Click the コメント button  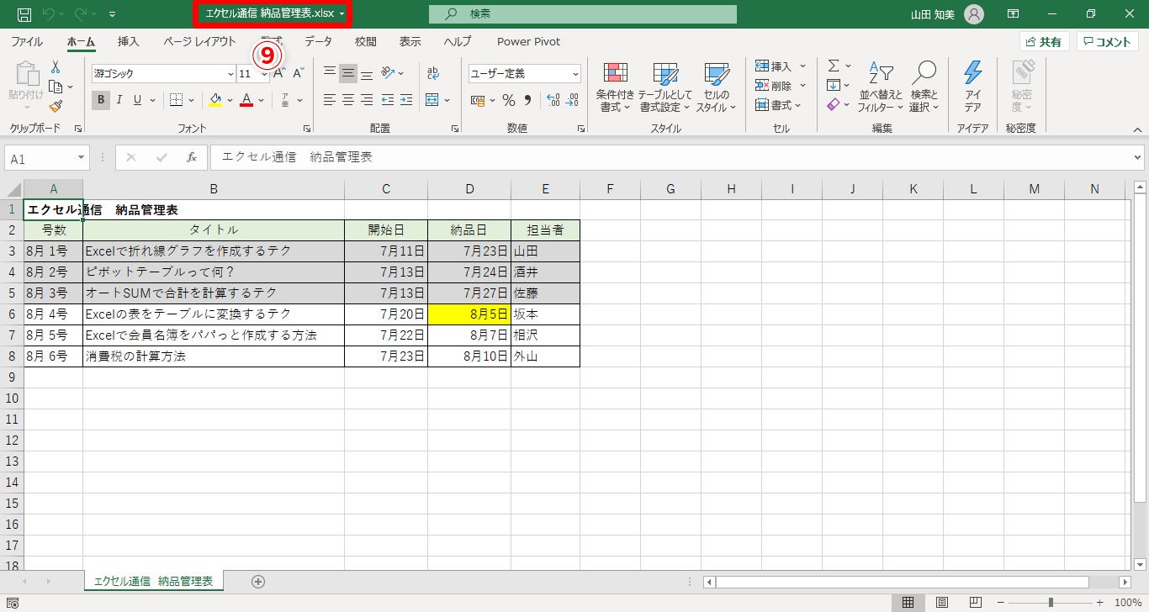pyautogui.click(x=1108, y=41)
